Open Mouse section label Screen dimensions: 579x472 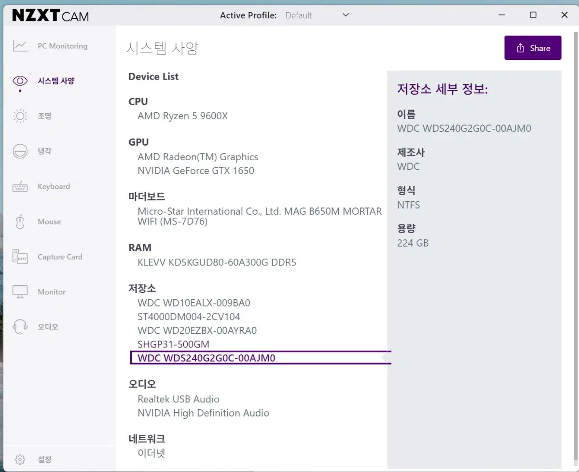click(x=49, y=222)
